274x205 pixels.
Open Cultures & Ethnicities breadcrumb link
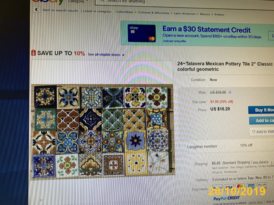[x=153, y=13]
